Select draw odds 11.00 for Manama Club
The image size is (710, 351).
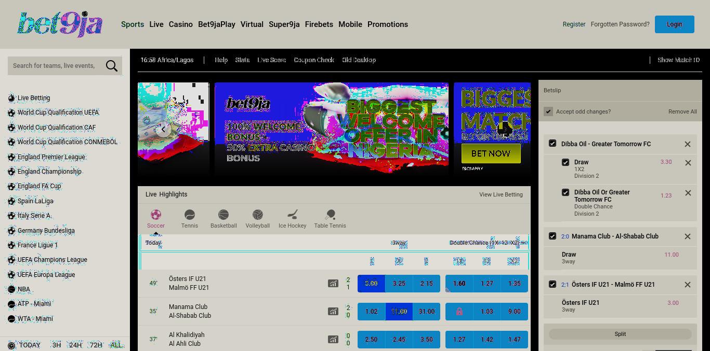pos(399,312)
